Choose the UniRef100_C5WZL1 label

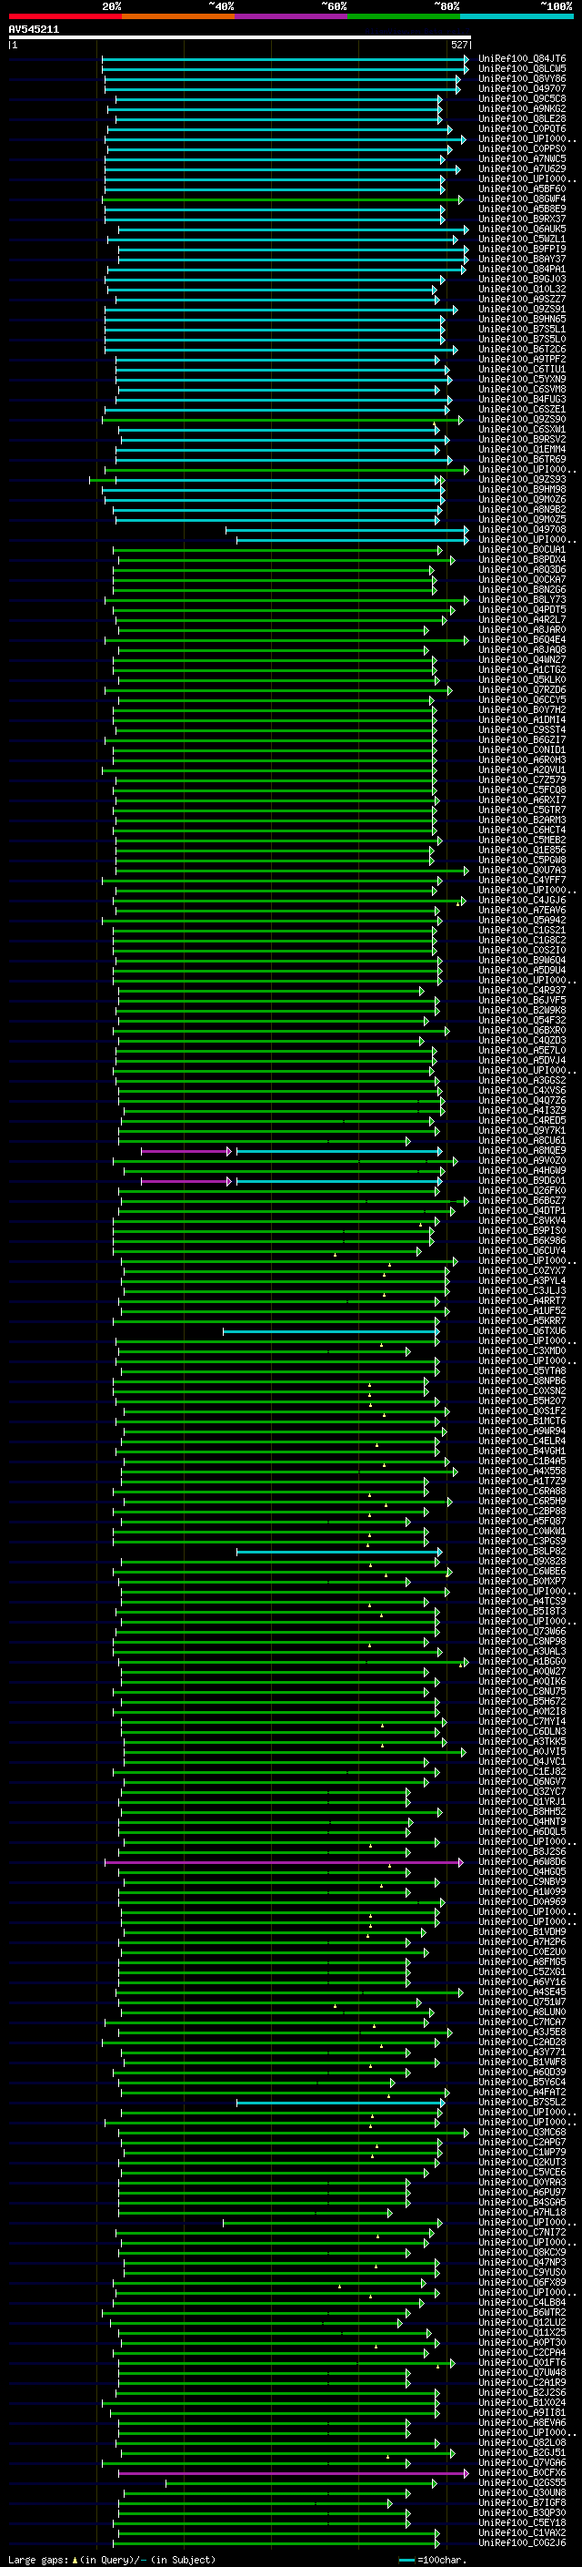(x=522, y=239)
